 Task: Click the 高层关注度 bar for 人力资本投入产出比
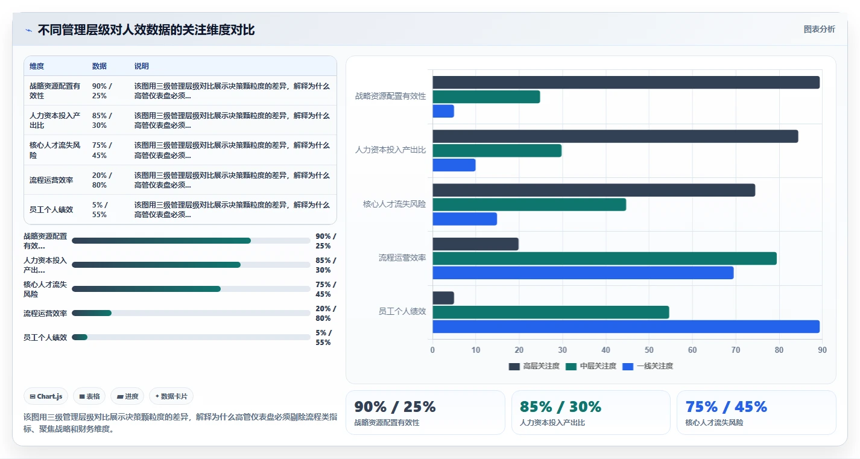click(x=615, y=136)
